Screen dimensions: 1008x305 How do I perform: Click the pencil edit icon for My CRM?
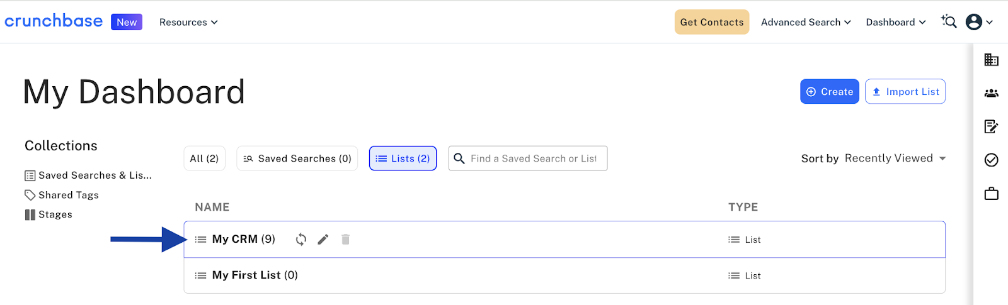click(x=323, y=239)
